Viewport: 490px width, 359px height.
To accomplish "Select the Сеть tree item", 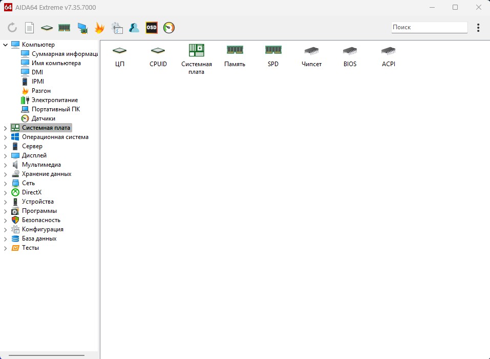I will tap(23, 183).
